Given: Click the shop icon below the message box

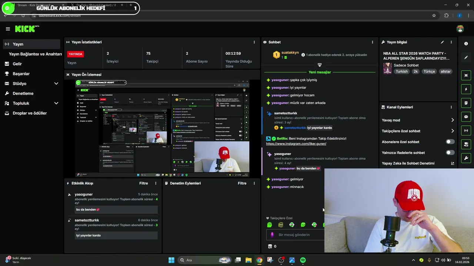Looking at the screenshot, I should click(270, 246).
